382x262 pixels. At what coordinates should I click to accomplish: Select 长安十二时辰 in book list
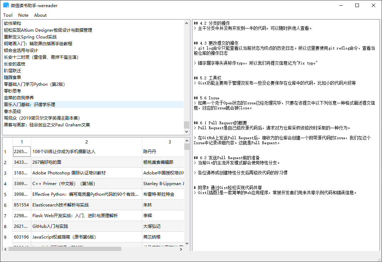(93, 57)
